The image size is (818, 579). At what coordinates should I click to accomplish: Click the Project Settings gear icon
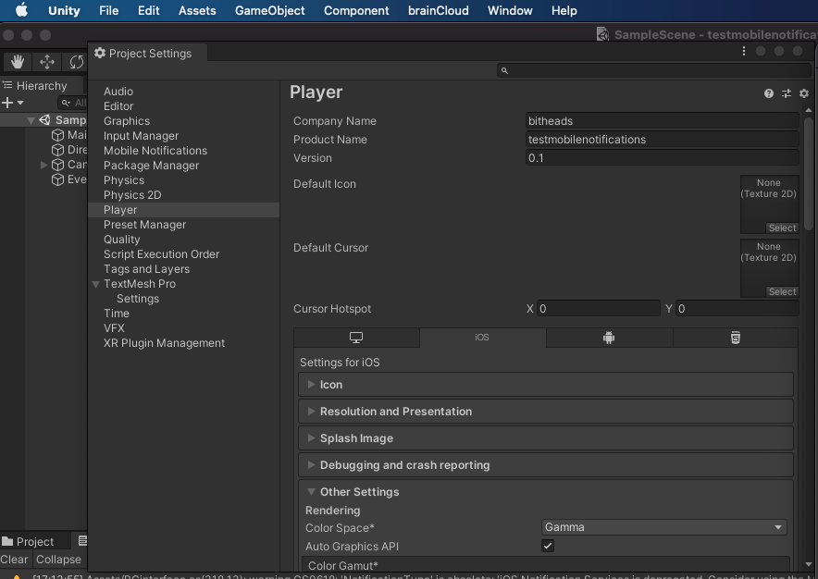point(100,54)
